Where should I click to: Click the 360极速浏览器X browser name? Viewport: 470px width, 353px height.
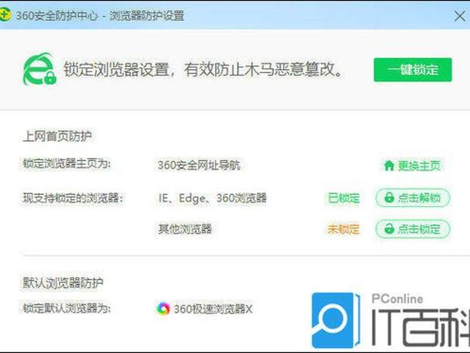pyautogui.click(x=213, y=308)
